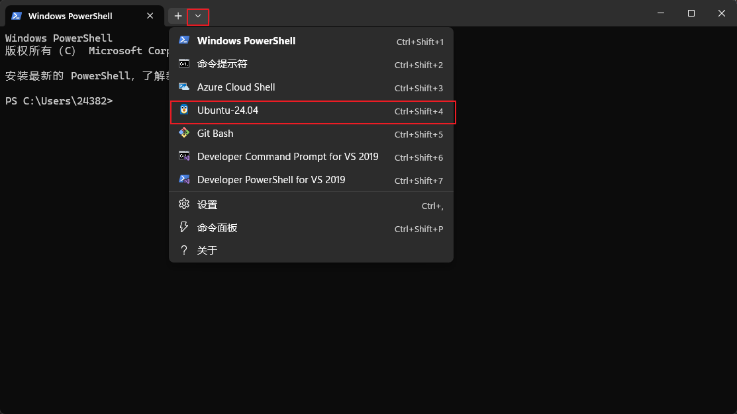
Task: Click the Ubuntu-24.04 penguin icon
Action: click(184, 110)
